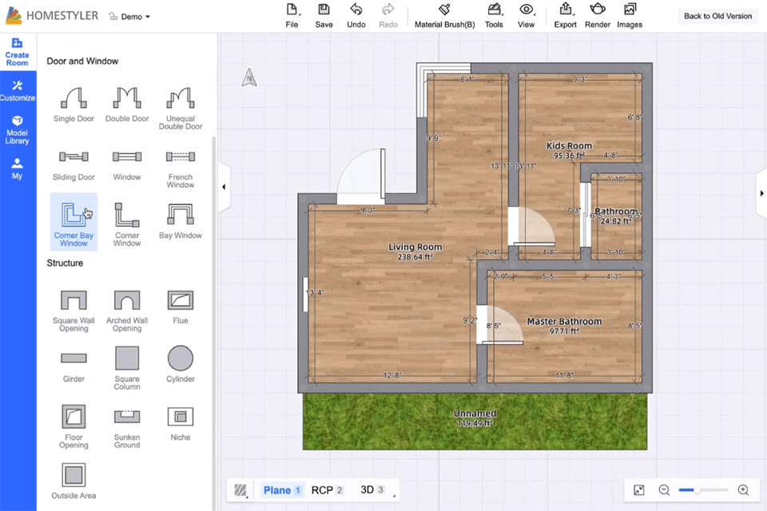Add a Cylinder column structure

(181, 364)
